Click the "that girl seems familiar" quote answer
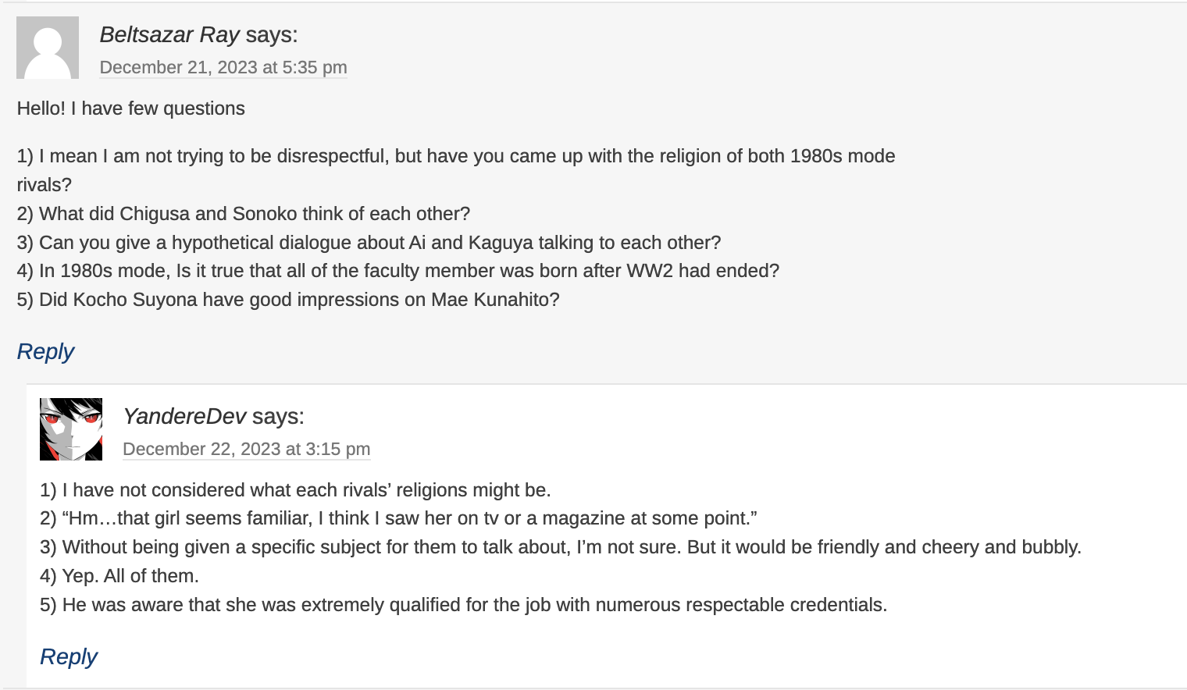The width and height of the screenshot is (1187, 690). (398, 518)
